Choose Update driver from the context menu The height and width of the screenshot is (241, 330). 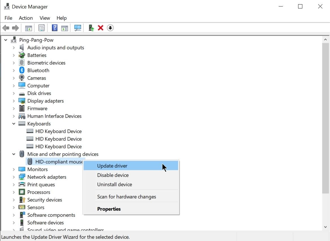coord(112,166)
